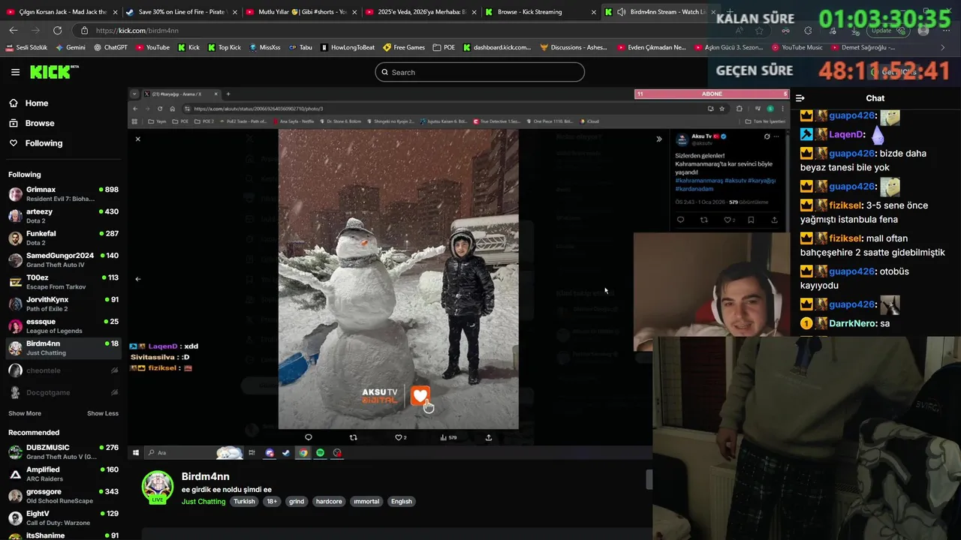Open YouTube bookmark in bookmarks bar
The image size is (961, 540).
152,47
